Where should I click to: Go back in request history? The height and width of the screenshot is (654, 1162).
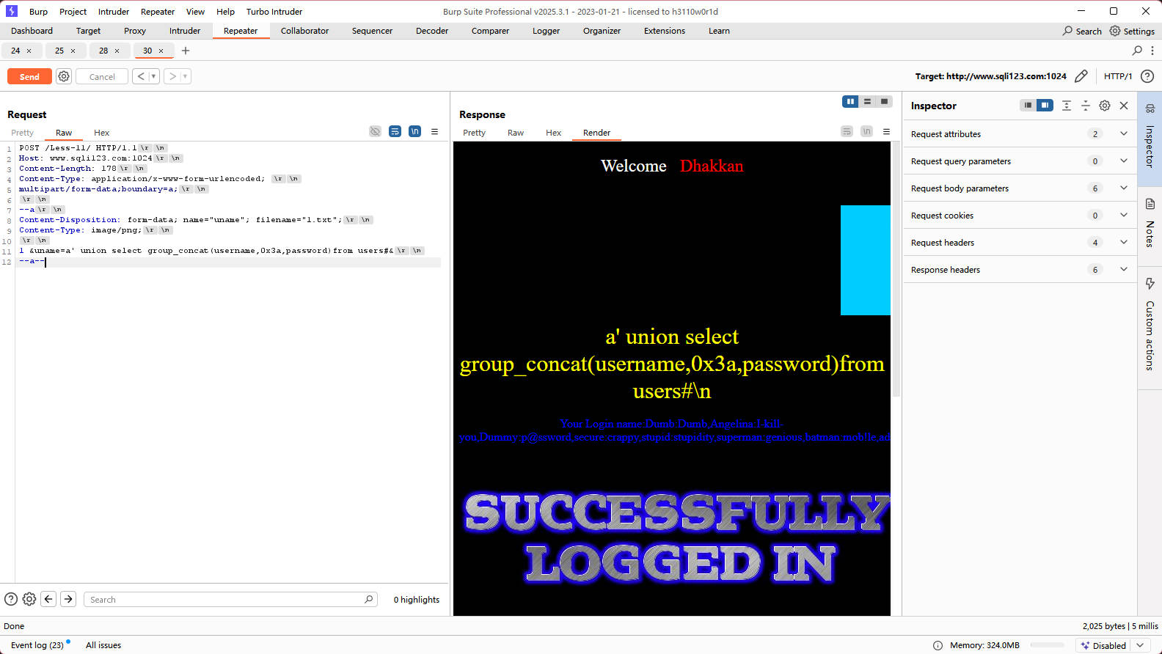click(x=140, y=76)
